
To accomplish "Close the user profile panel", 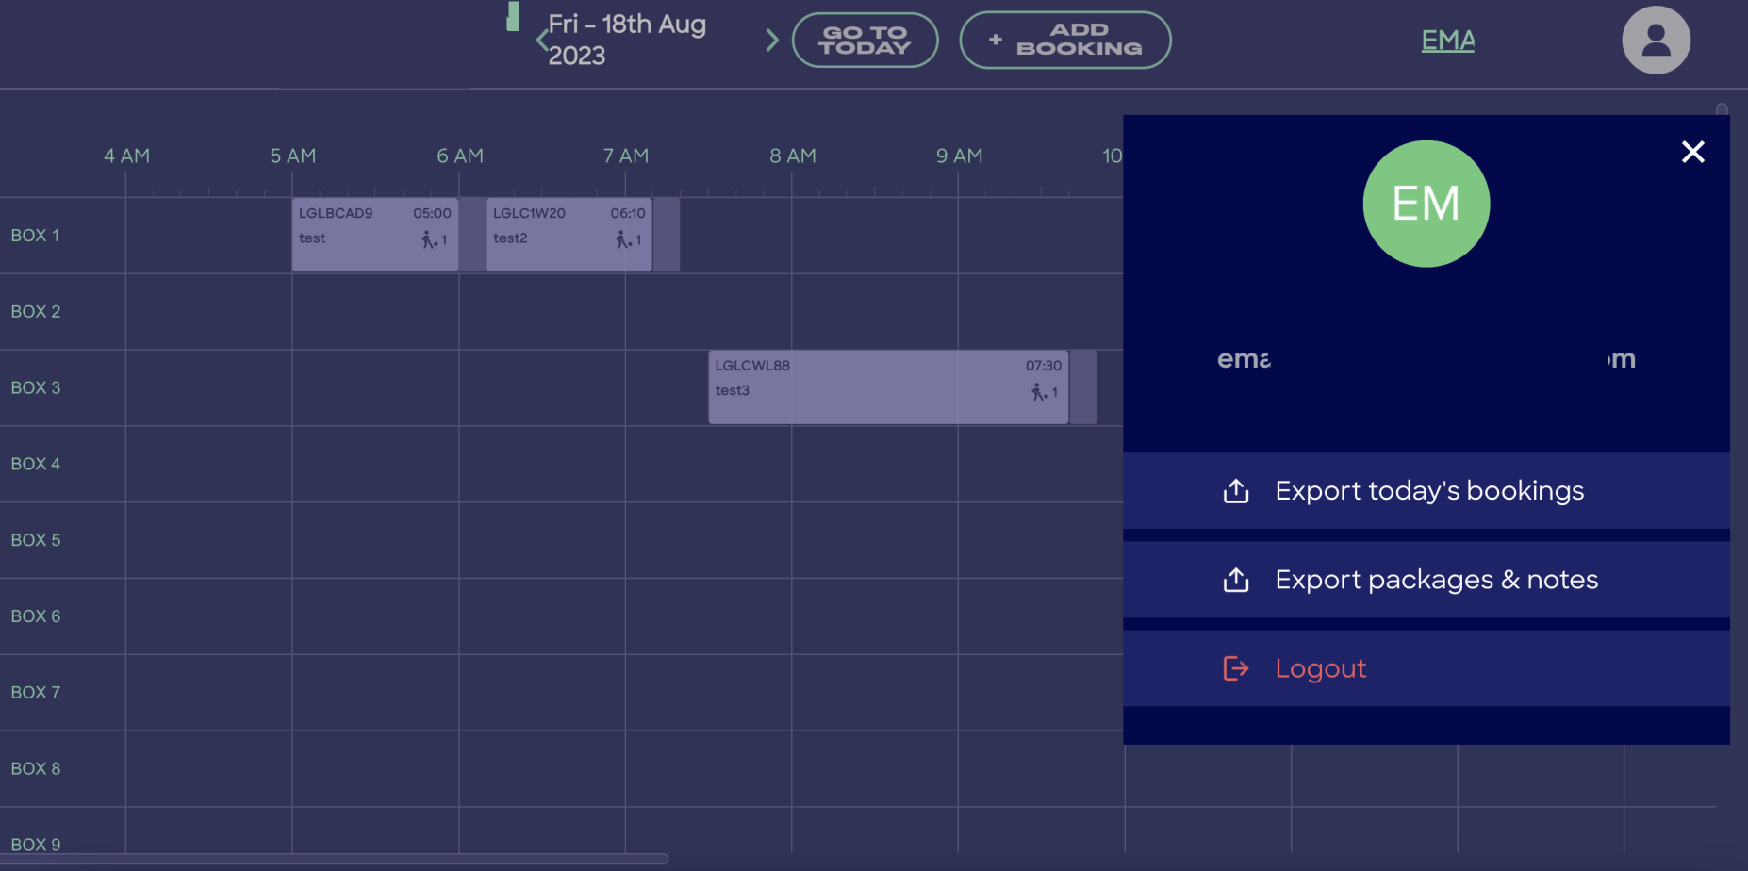I will click(x=1692, y=152).
